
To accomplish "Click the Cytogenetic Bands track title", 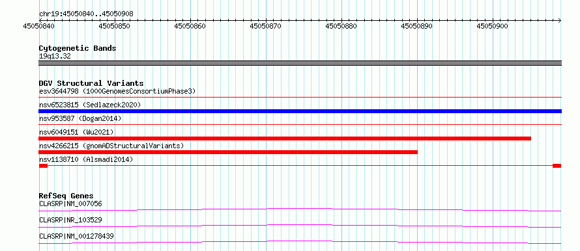I will coord(78,48).
